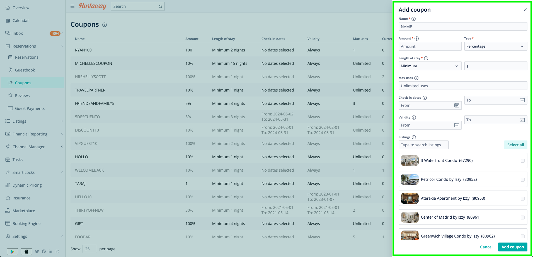The width and height of the screenshot is (533, 257).
Task: Open the Instagram social icon
Action: tap(57, 251)
